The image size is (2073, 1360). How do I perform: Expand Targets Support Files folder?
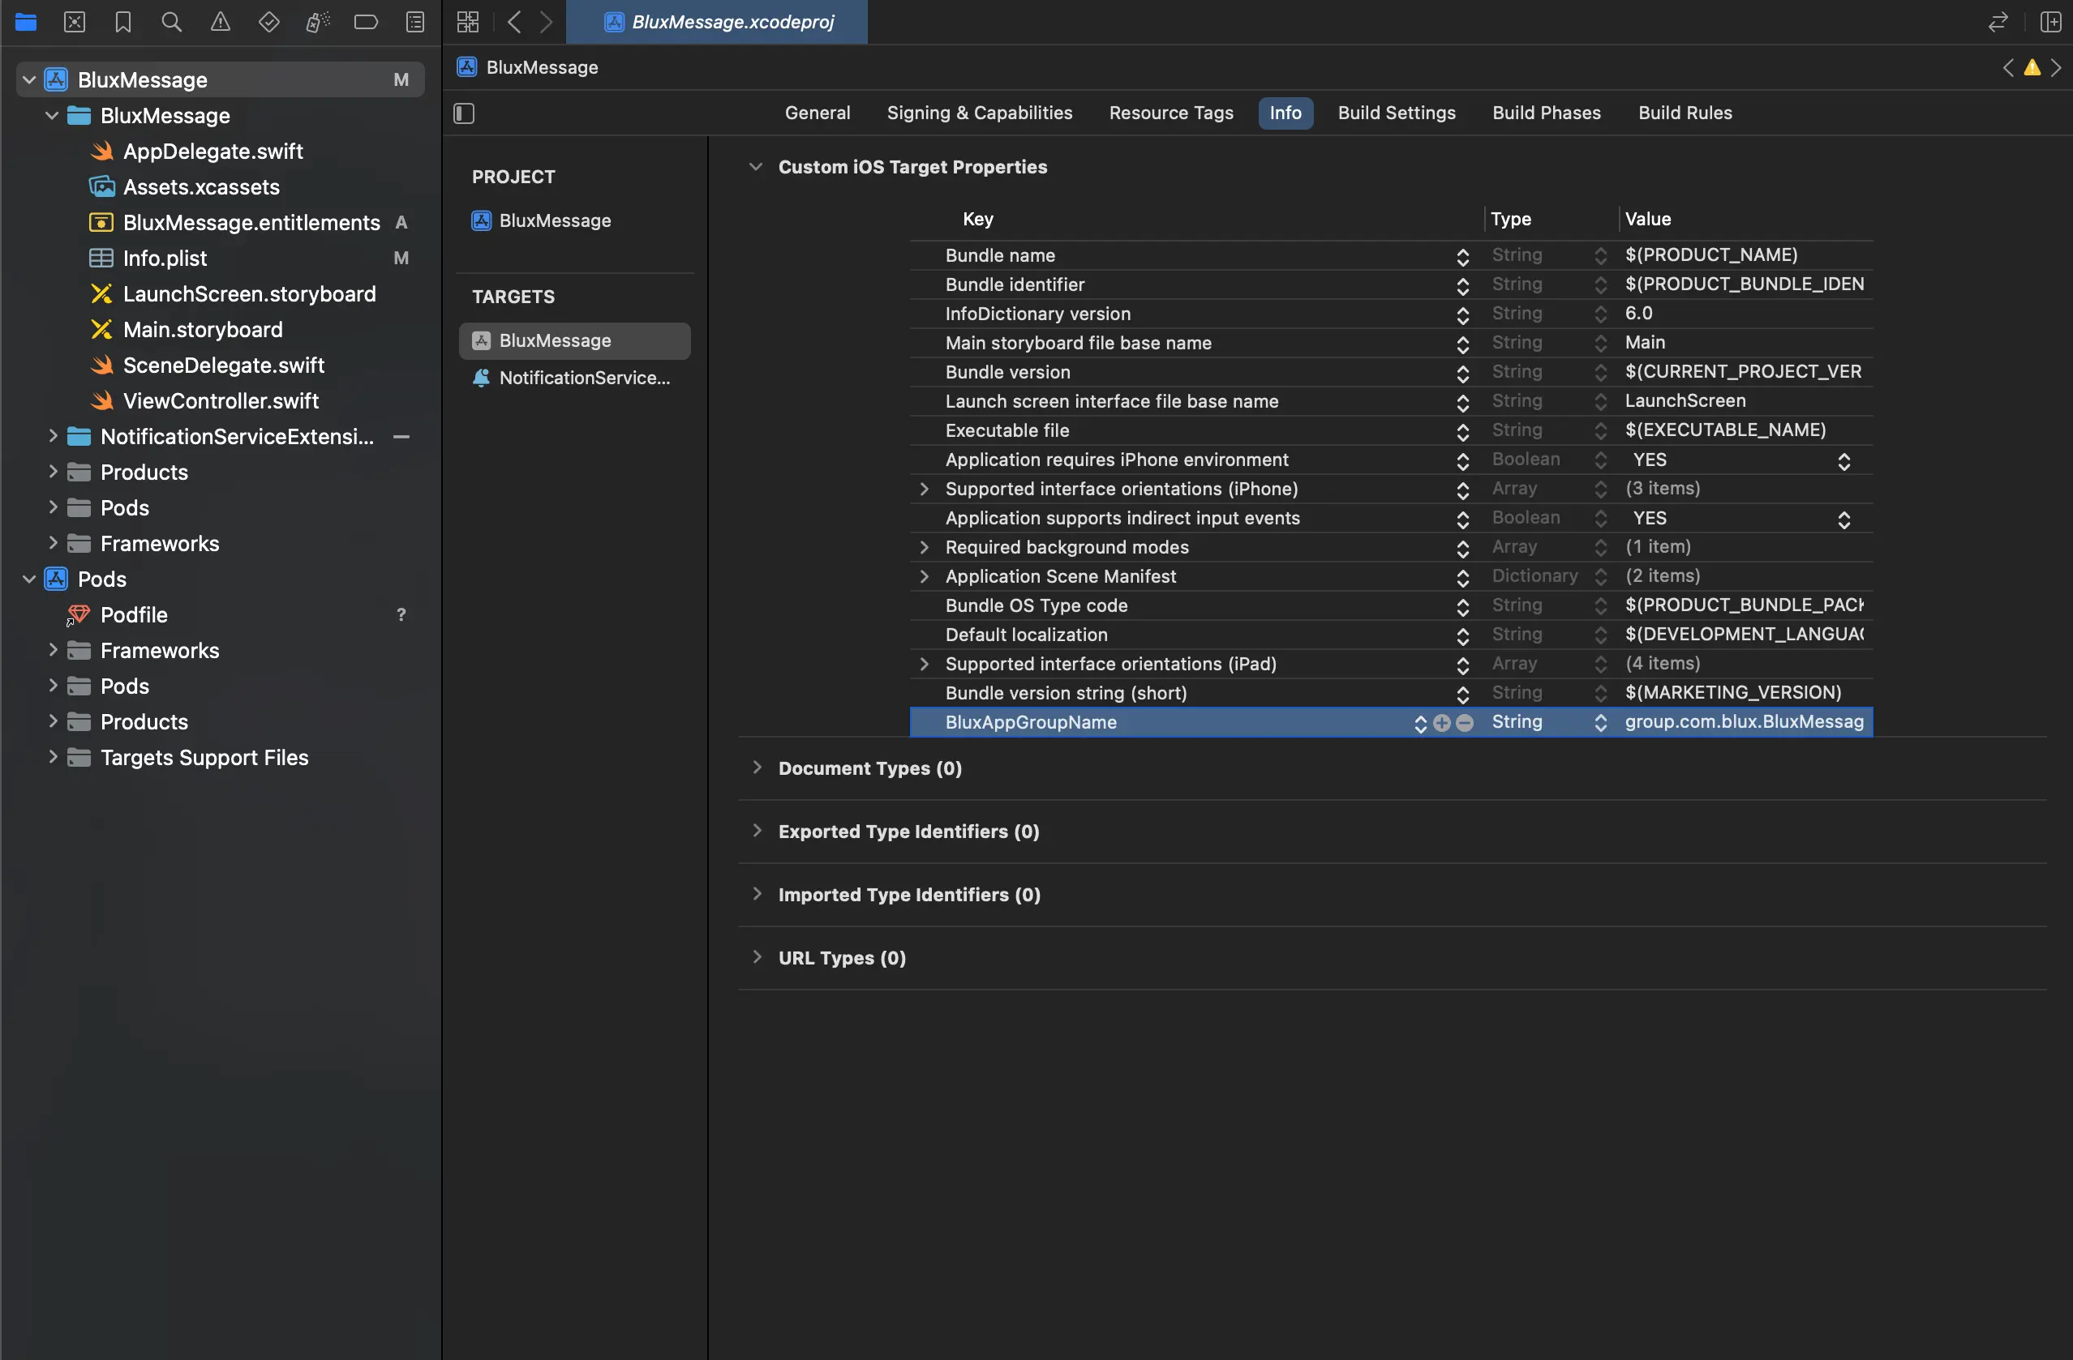point(52,757)
